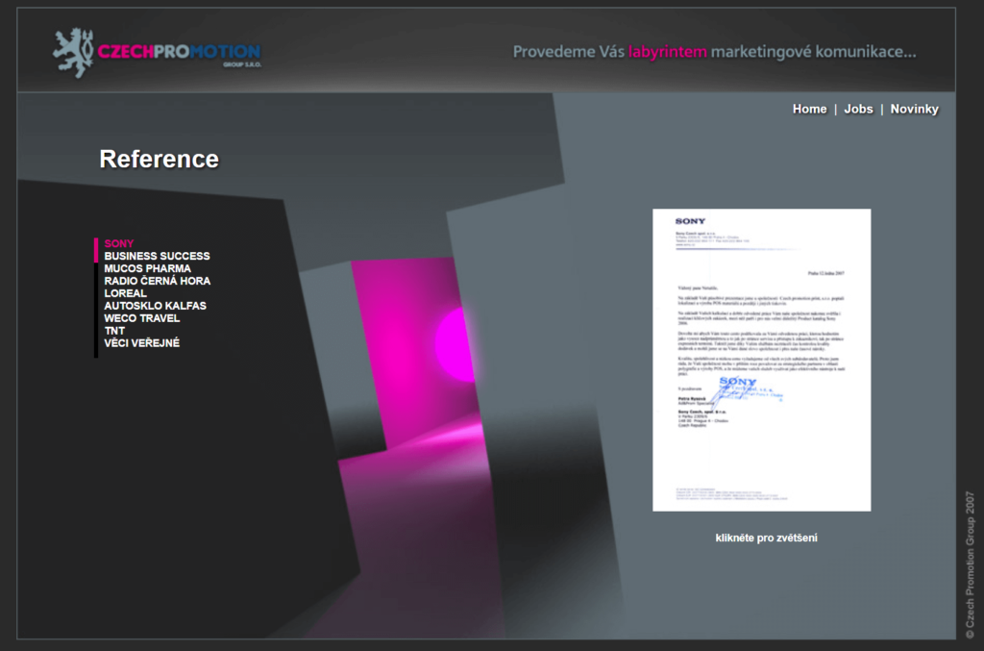Screen dimensions: 984x651
Task: Open the Novinky news page
Action: click(x=914, y=110)
